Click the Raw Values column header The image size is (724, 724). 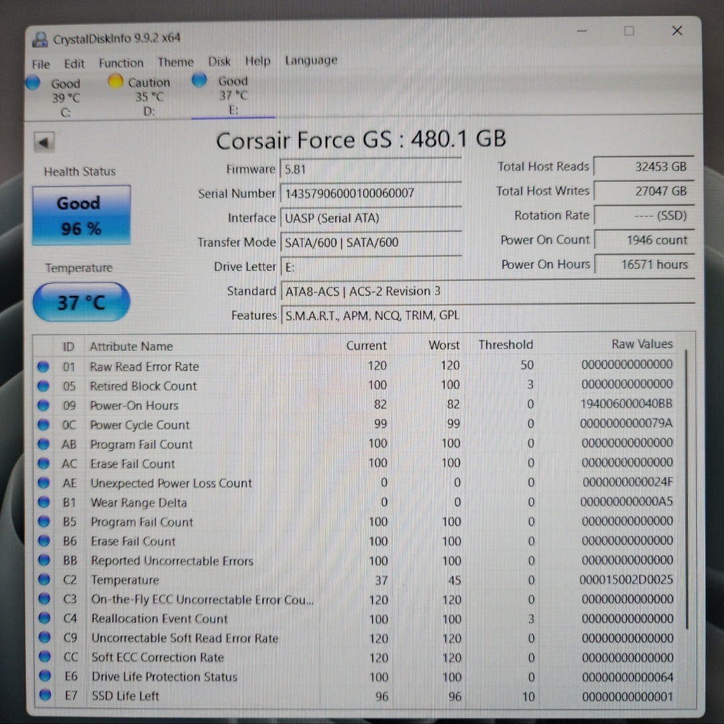pyautogui.click(x=642, y=344)
